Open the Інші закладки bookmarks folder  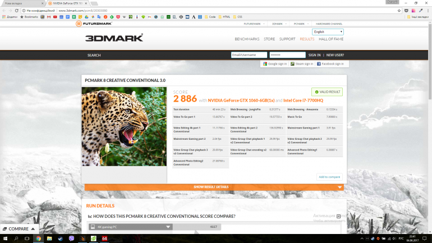[x=418, y=17]
